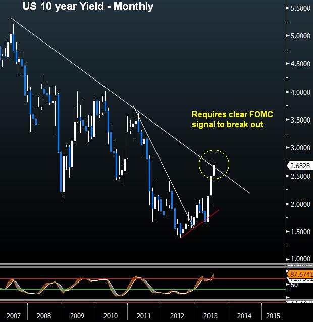The height and width of the screenshot is (322, 313).
Task: Click the 2.0000 y-axis label
Action: coord(300,204)
